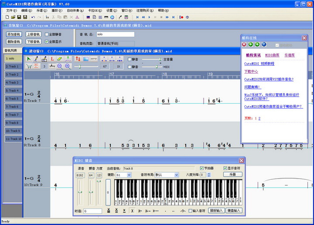The width and height of the screenshot is (314, 225).
Task: Click the 八度升降 spinner arrows
Action: pyautogui.click(x=209, y=175)
